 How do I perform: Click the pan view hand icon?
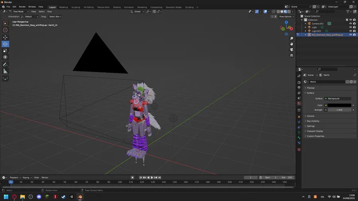tap(292, 44)
